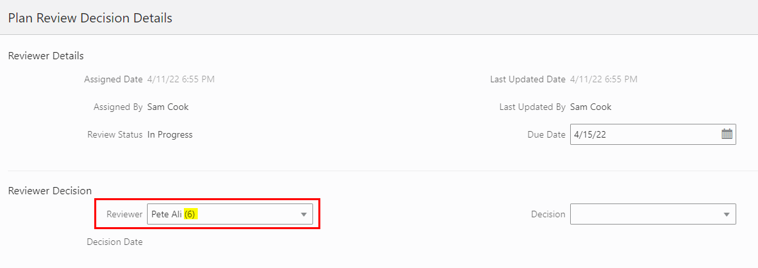Click the Last Updated Date label
Screen dimensions: 758x268
click(x=527, y=80)
